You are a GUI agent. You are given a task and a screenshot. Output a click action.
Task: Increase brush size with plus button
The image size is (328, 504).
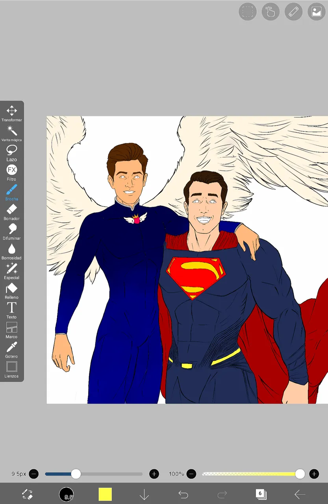(x=154, y=474)
